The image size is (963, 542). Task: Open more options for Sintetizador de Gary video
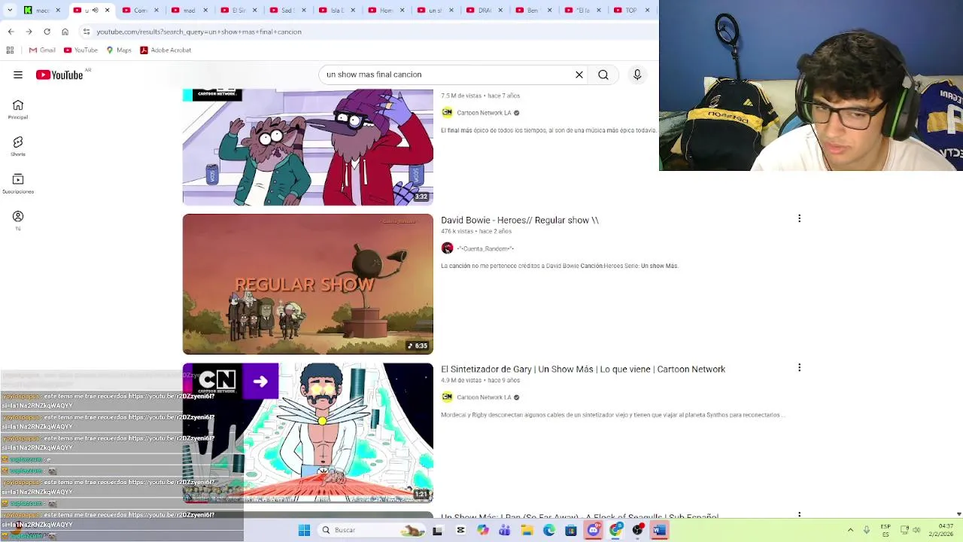click(x=799, y=367)
